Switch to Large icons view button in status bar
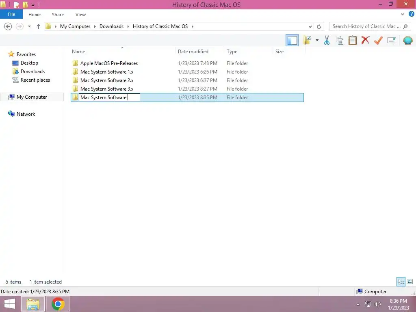Viewport: 416px width, 312px height. pos(410,282)
